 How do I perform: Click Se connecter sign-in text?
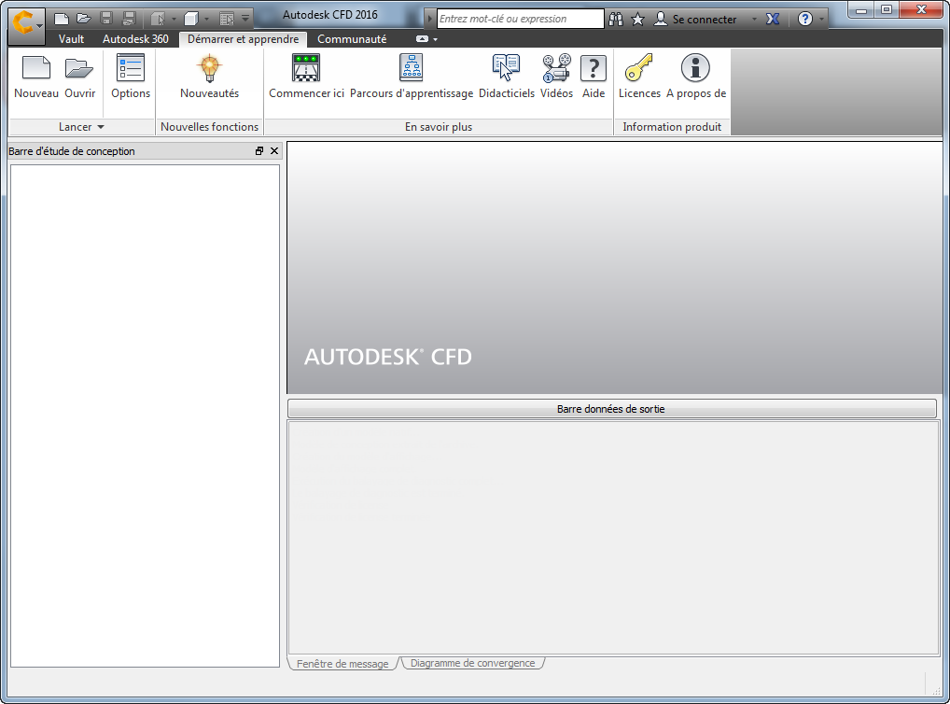coord(704,20)
